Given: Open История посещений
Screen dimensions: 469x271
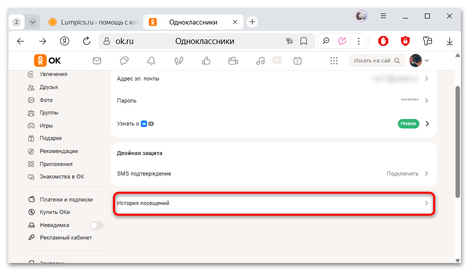Looking at the screenshot, I should (273, 203).
